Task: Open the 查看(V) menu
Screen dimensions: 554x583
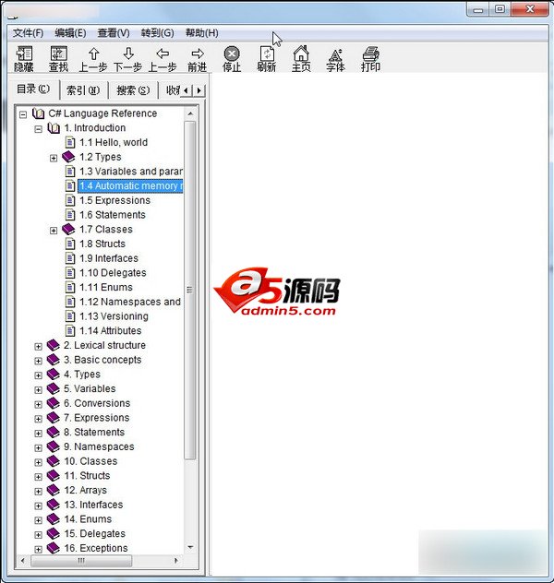Action: tap(114, 33)
